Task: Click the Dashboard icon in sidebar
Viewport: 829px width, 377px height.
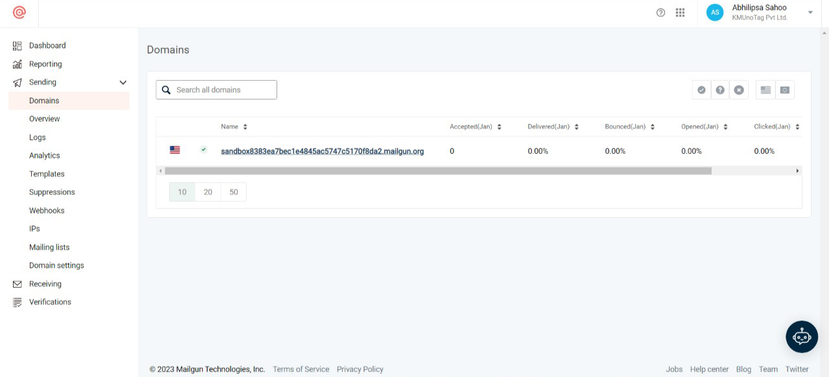Action: tap(17, 46)
